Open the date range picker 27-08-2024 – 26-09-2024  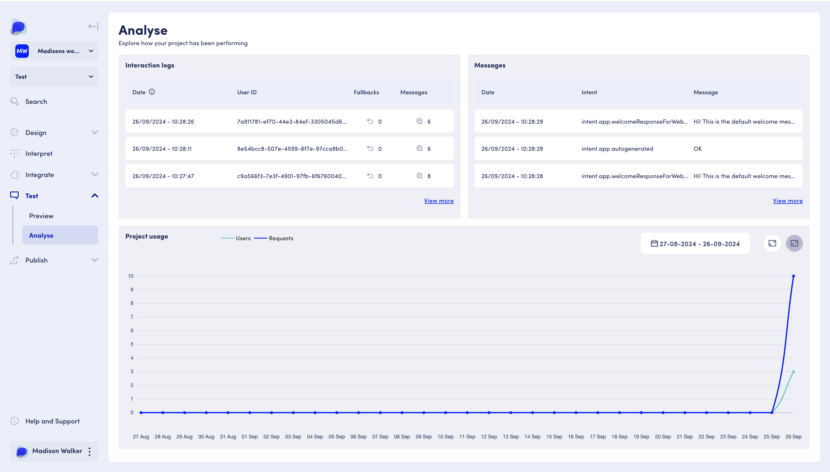tap(695, 244)
